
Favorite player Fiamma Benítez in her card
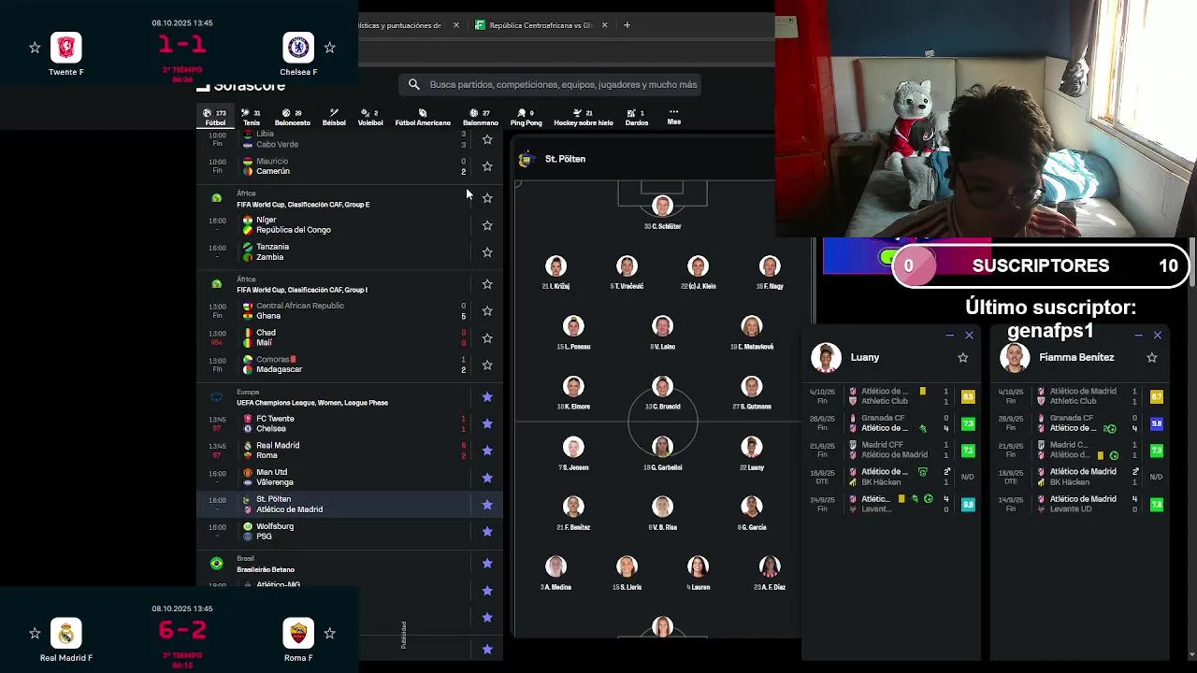pos(1152,357)
